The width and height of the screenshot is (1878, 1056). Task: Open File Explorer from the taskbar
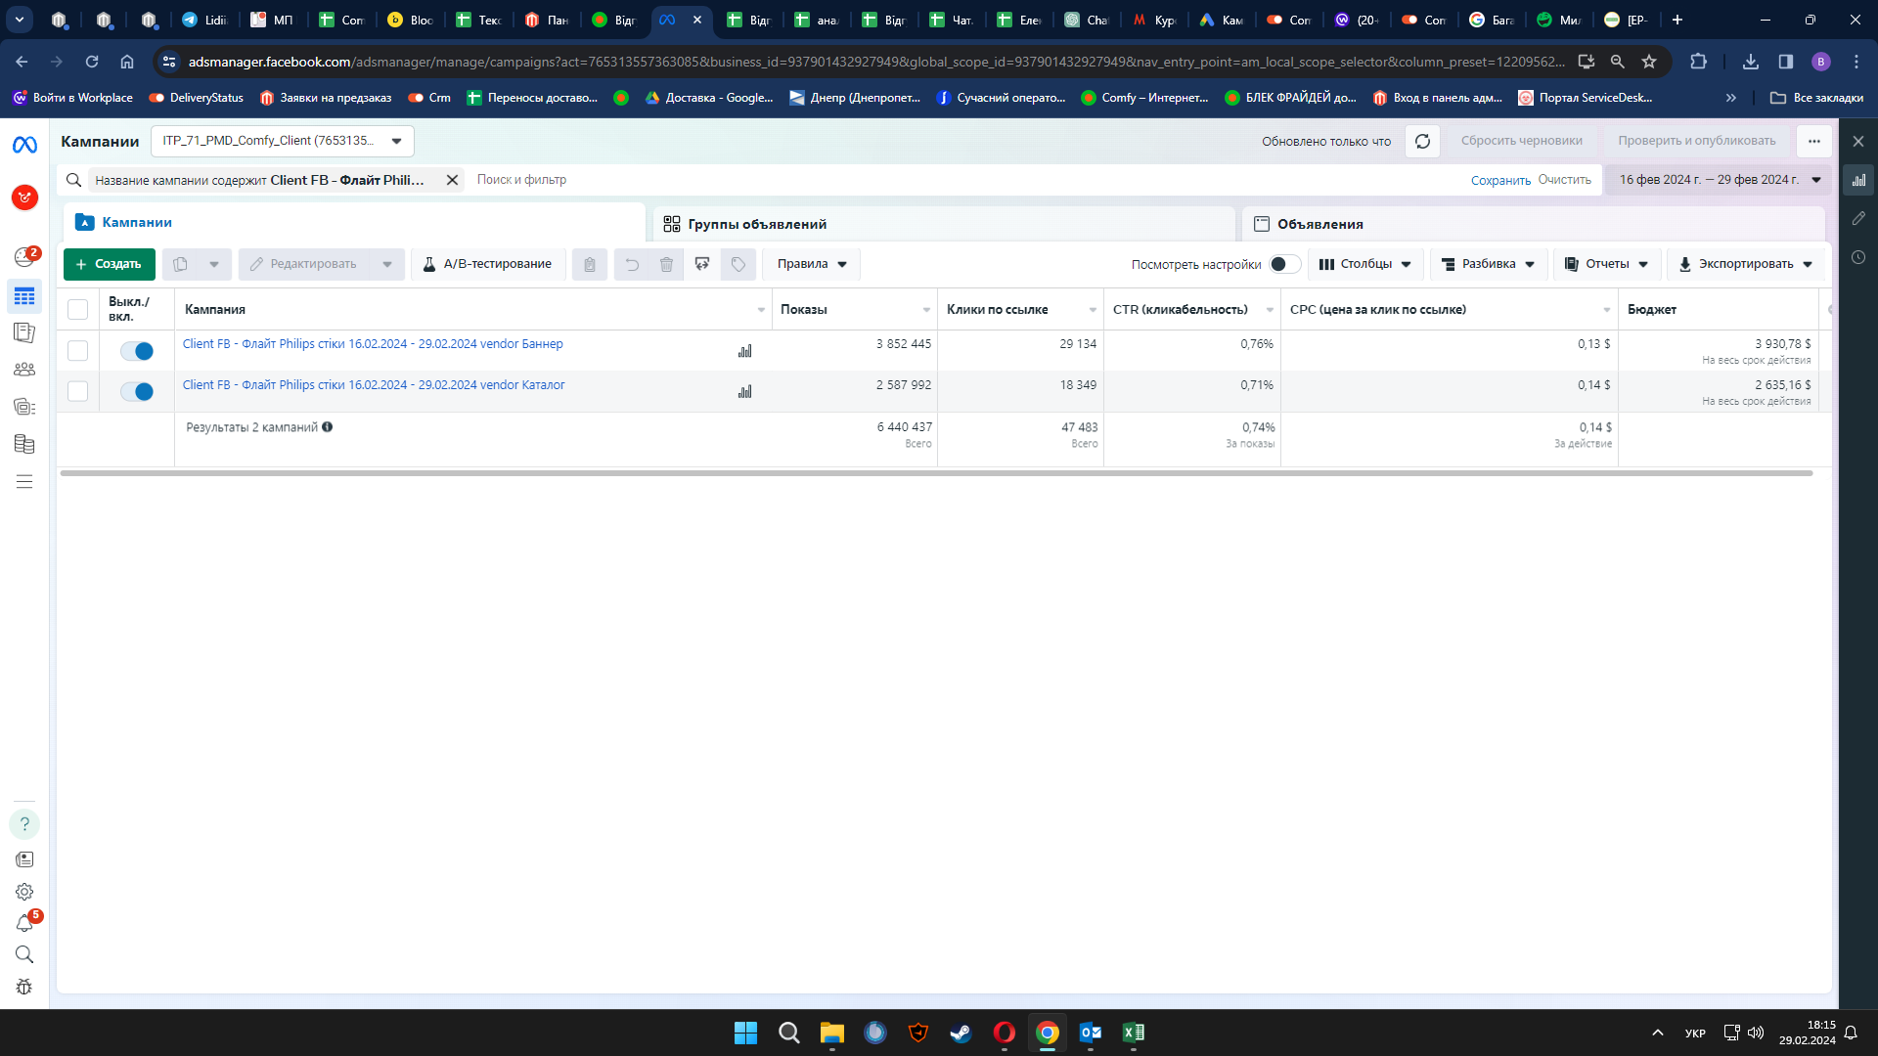831,1033
